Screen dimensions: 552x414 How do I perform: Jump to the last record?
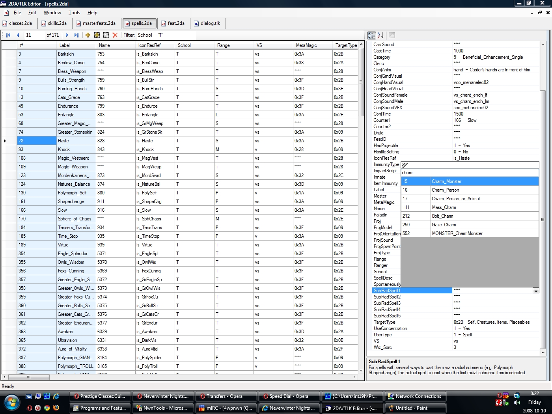click(76, 35)
